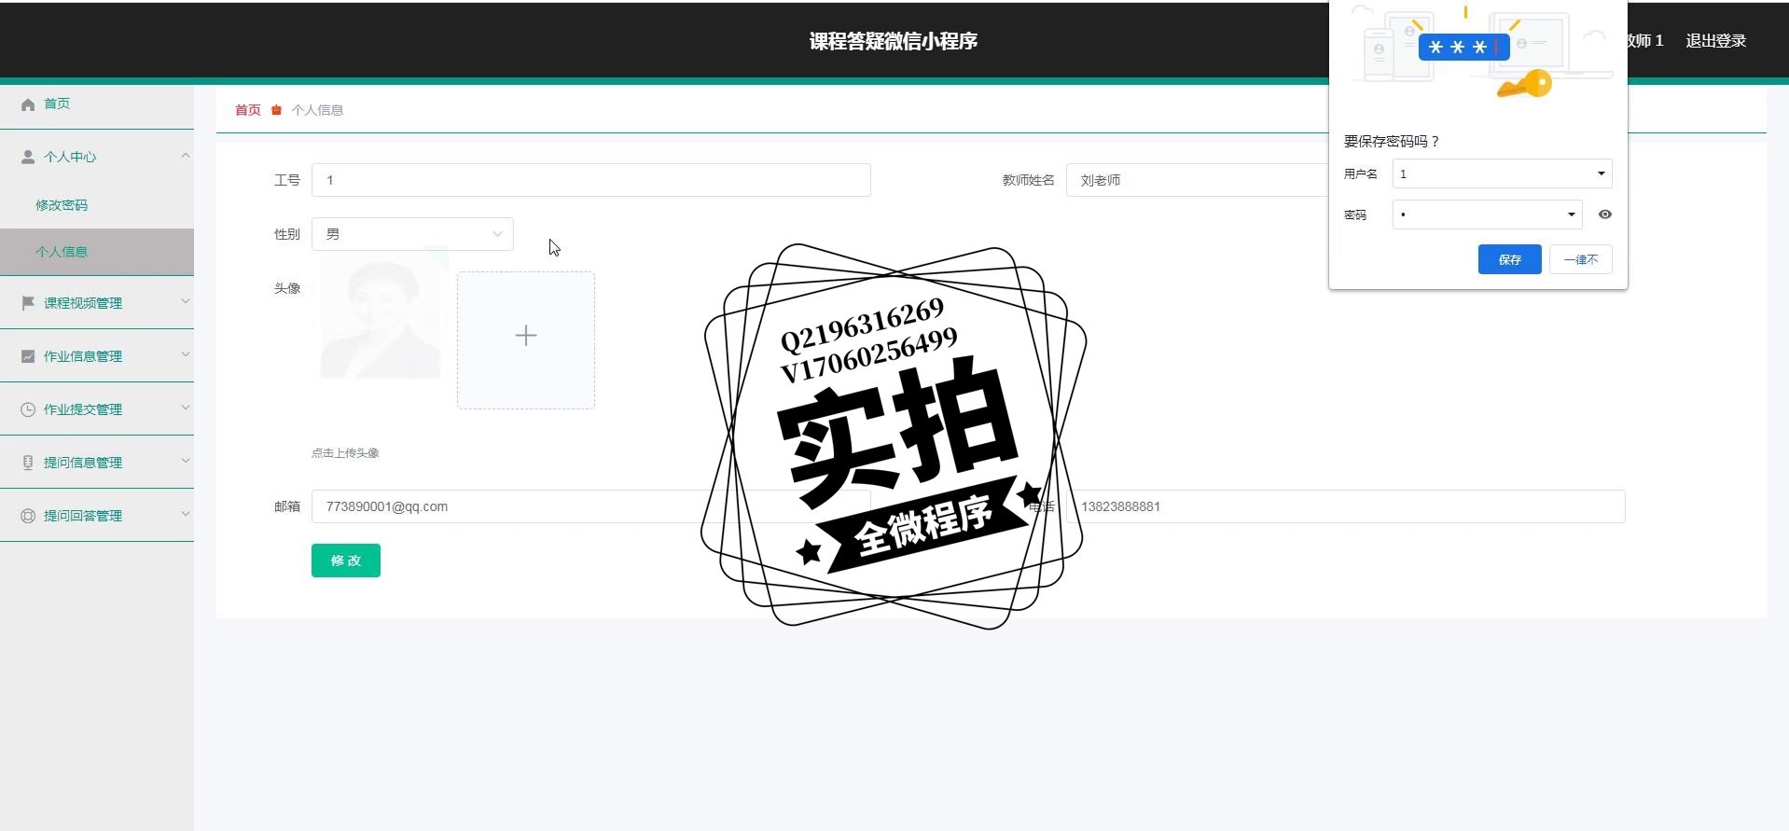Click the person icon beside 个人中心

tap(28, 157)
